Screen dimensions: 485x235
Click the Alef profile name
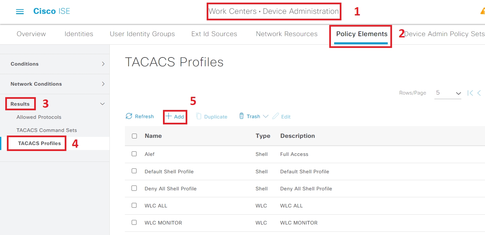pos(150,154)
